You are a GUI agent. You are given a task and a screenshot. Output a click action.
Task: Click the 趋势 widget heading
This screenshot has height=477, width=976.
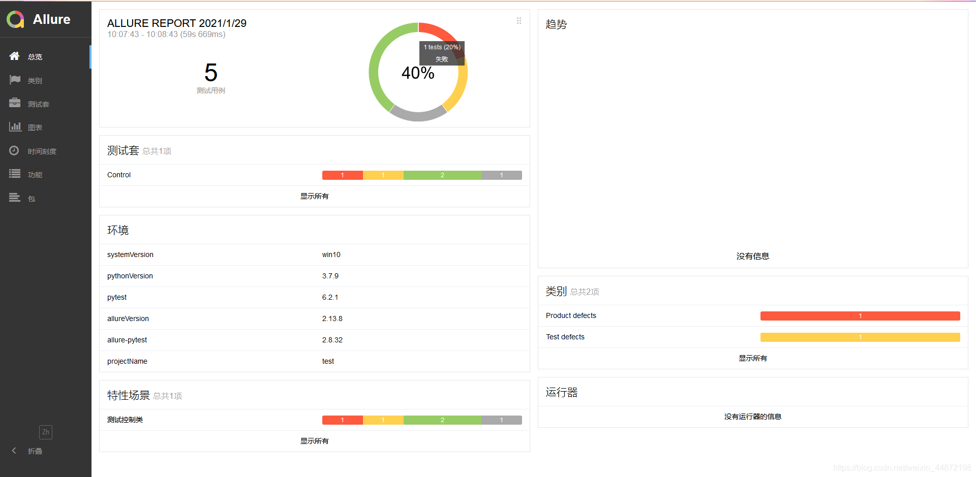pos(556,24)
